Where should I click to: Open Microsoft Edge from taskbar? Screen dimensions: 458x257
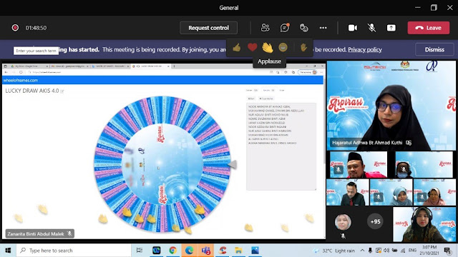pyautogui.click(x=189, y=251)
